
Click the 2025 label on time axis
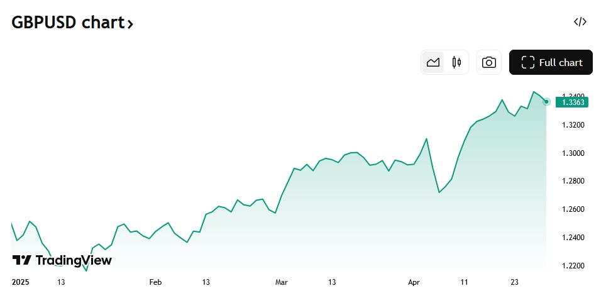click(x=21, y=283)
